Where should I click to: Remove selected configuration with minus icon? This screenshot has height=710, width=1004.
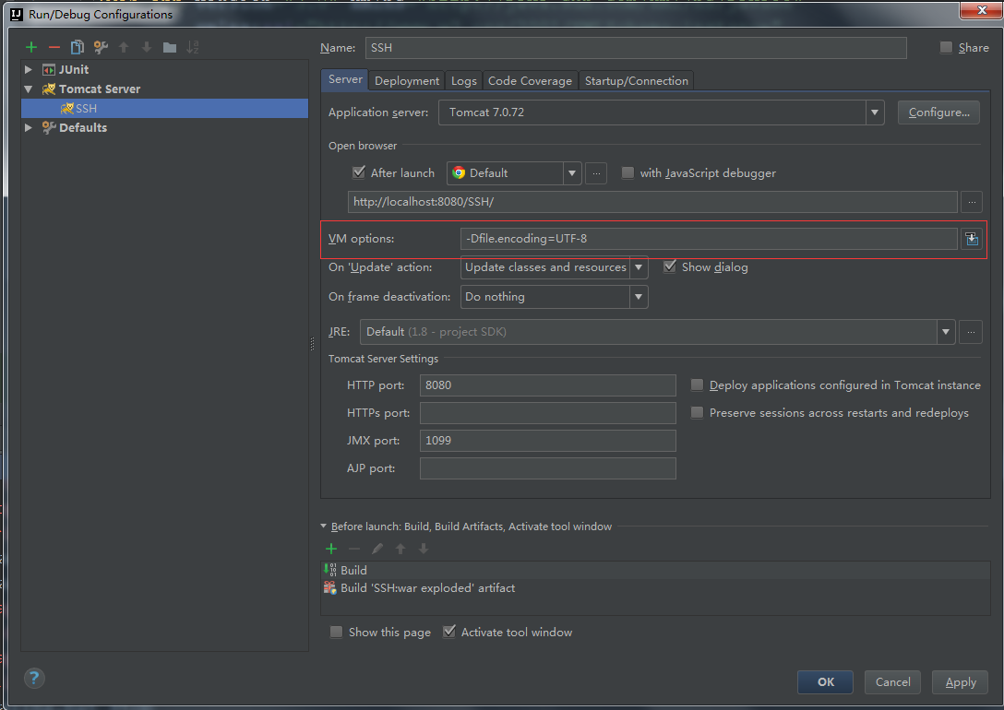pyautogui.click(x=54, y=47)
